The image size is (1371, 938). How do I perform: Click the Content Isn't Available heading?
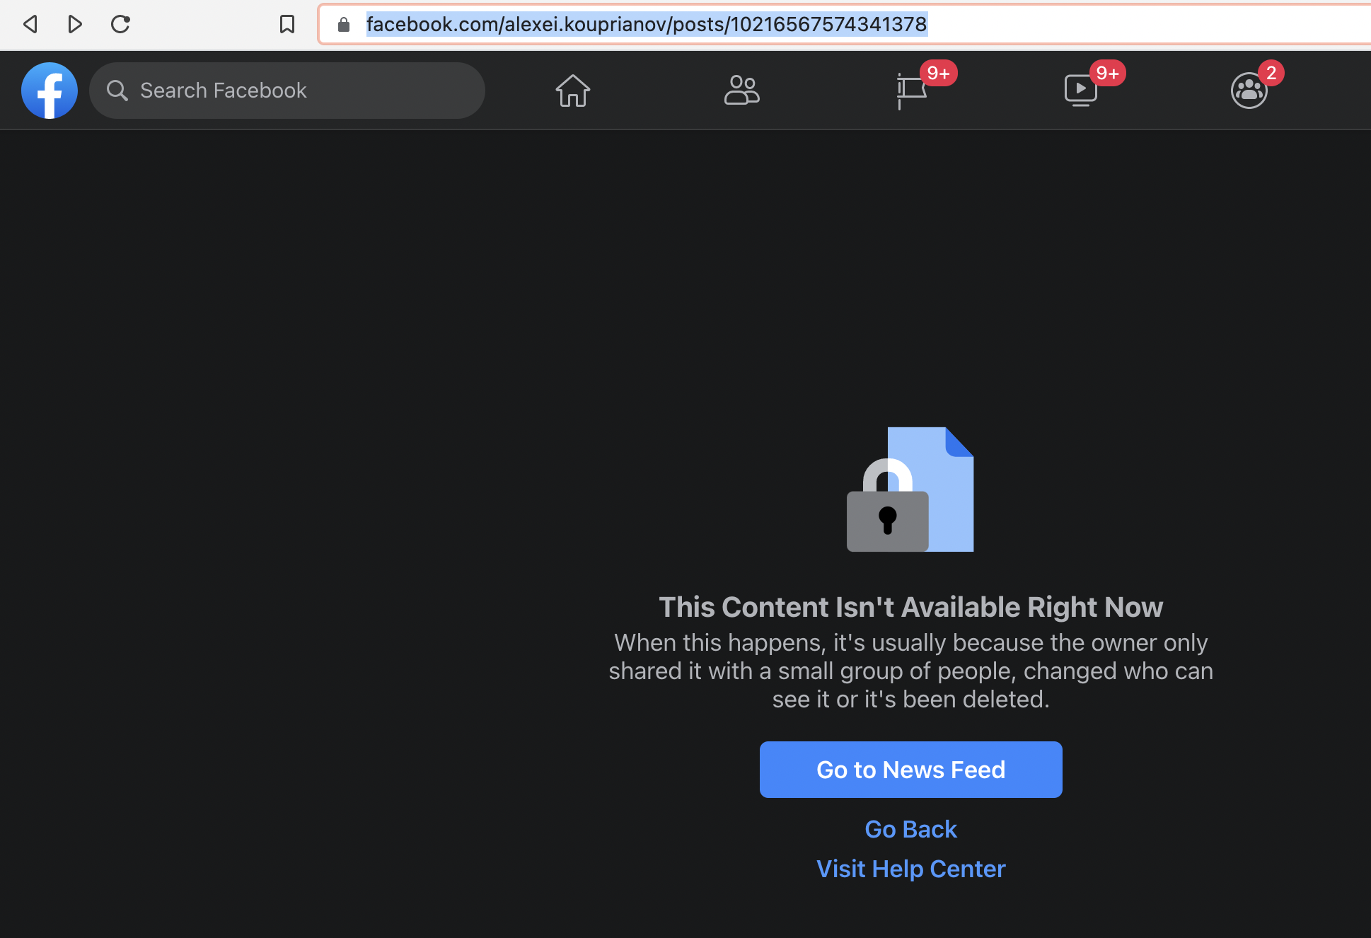click(911, 607)
